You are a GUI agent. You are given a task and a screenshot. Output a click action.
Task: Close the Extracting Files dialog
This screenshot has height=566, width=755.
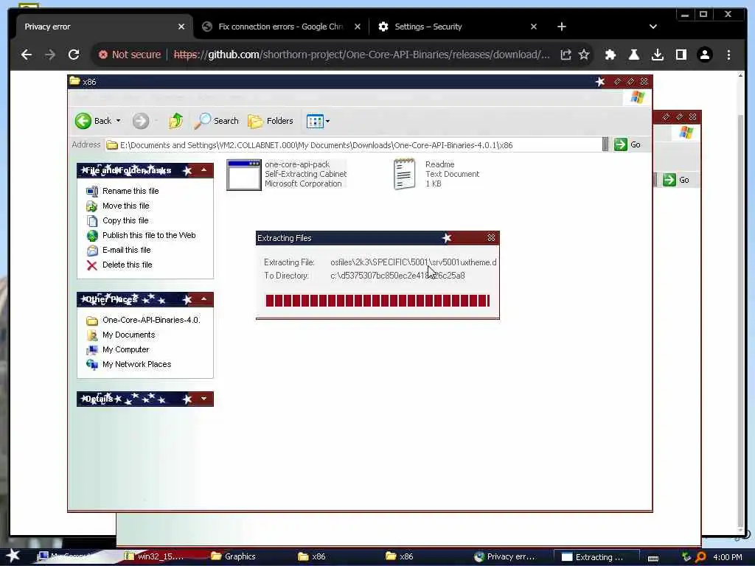click(x=491, y=238)
